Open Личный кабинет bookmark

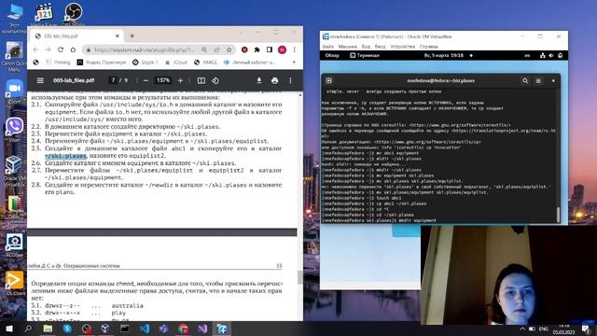pyautogui.click(x=249, y=63)
